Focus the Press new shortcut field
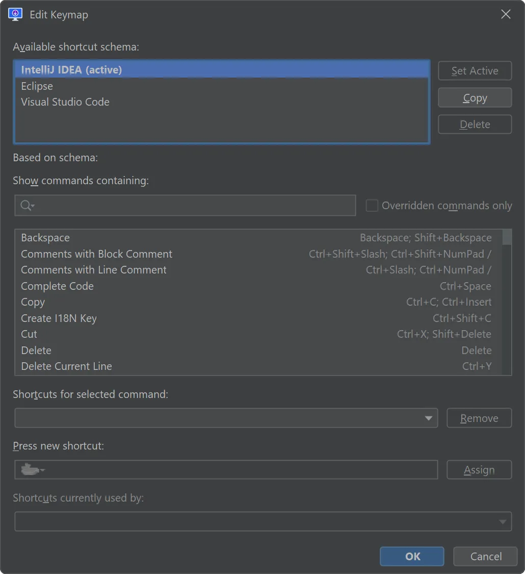 [226, 470]
